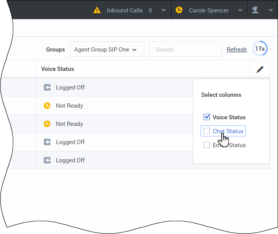The width and height of the screenshot is (278, 234).
Task: Click the Refresh link
Action: (x=237, y=50)
